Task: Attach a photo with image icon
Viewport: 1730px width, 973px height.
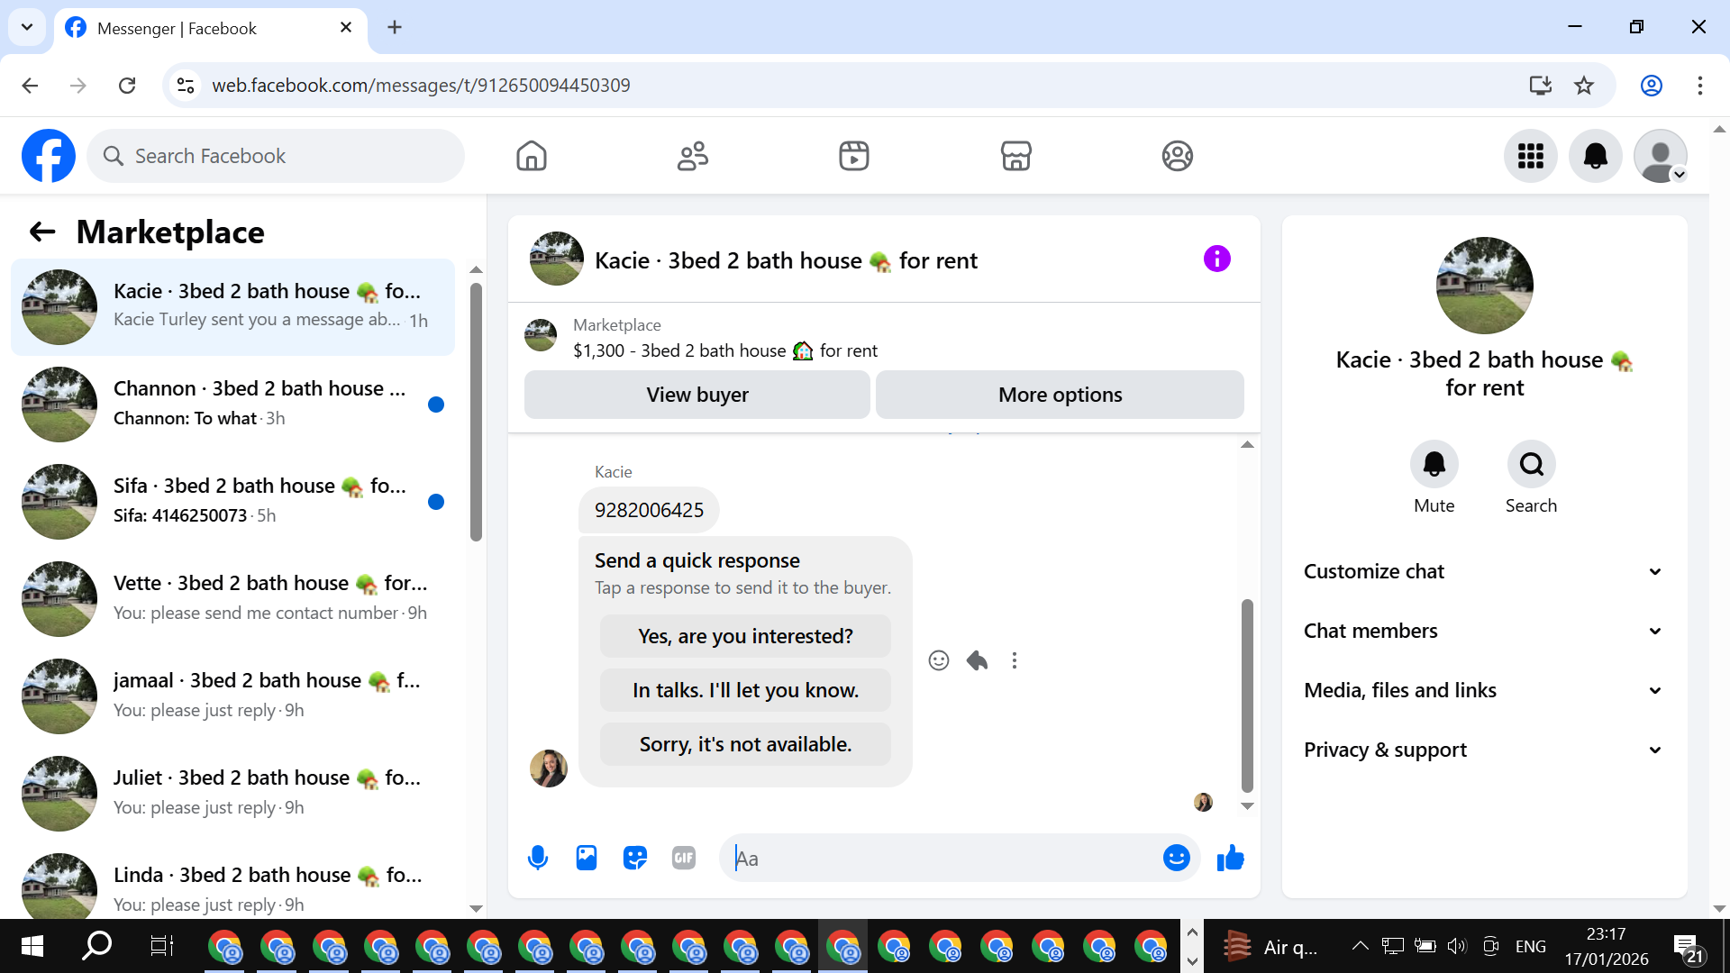Action: [587, 858]
